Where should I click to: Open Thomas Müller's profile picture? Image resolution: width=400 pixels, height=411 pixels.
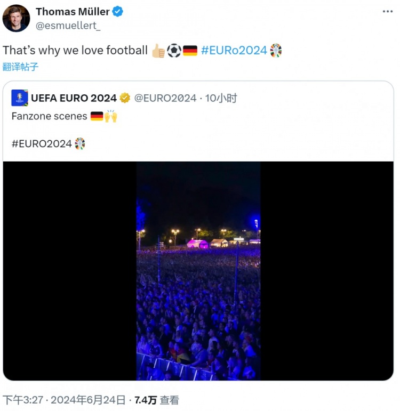click(16, 18)
